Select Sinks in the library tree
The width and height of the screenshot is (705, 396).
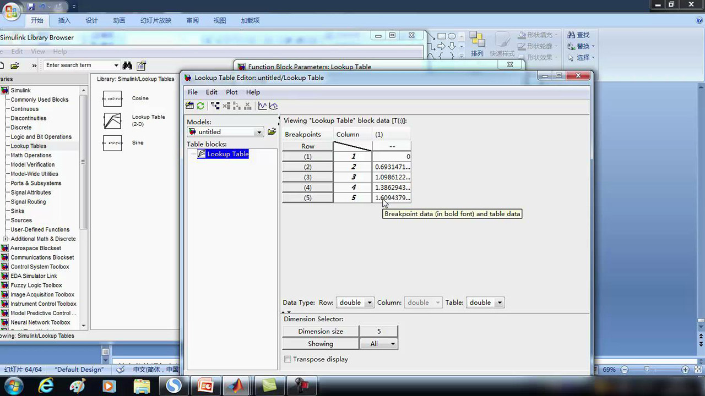point(18,211)
